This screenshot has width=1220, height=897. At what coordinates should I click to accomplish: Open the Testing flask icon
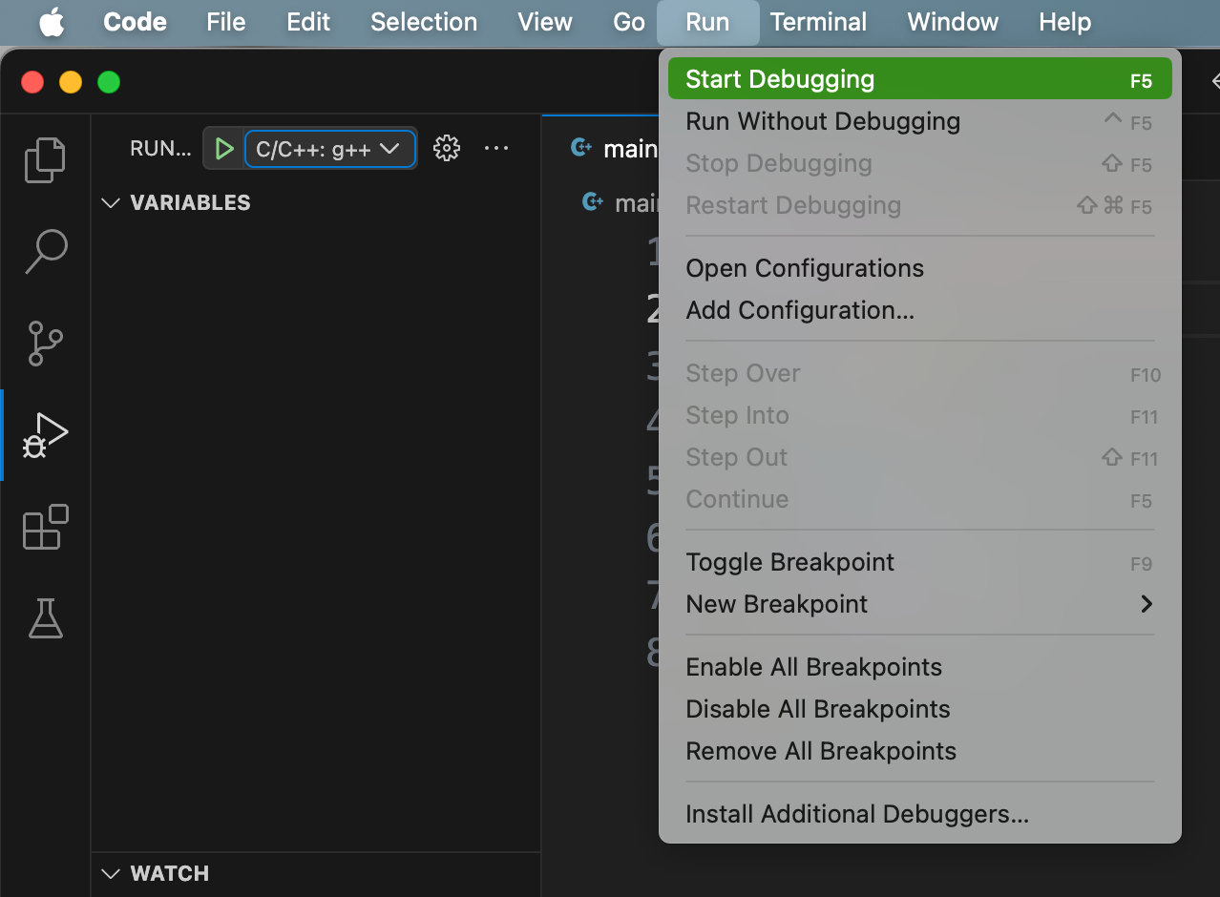[x=45, y=618]
